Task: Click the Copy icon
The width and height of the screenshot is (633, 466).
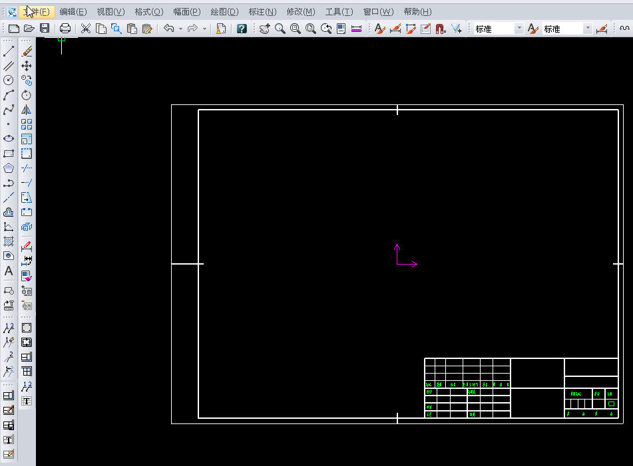Action: click(x=101, y=28)
